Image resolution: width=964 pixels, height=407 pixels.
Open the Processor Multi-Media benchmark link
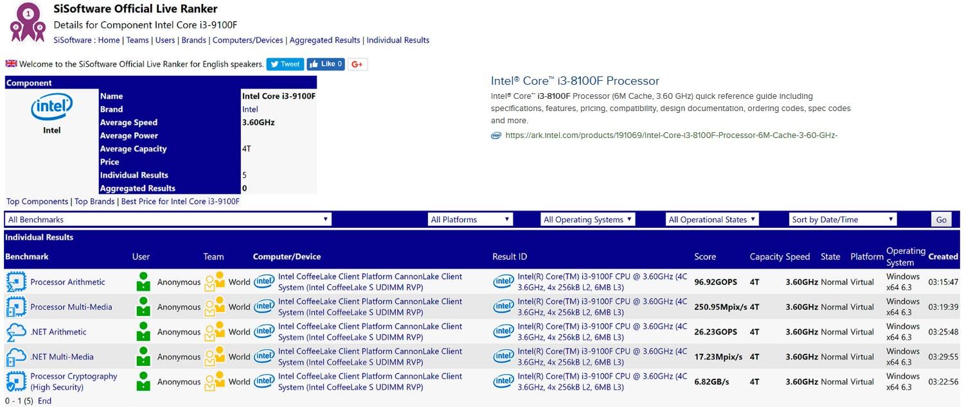tap(71, 307)
